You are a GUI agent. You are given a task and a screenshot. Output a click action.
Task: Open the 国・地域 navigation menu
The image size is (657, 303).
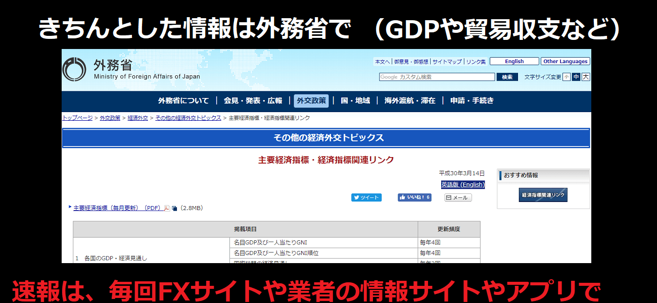point(355,100)
